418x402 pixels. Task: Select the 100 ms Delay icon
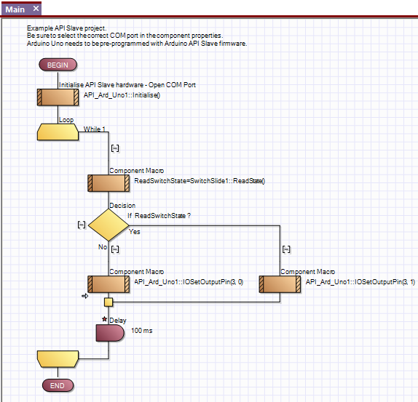110,333
